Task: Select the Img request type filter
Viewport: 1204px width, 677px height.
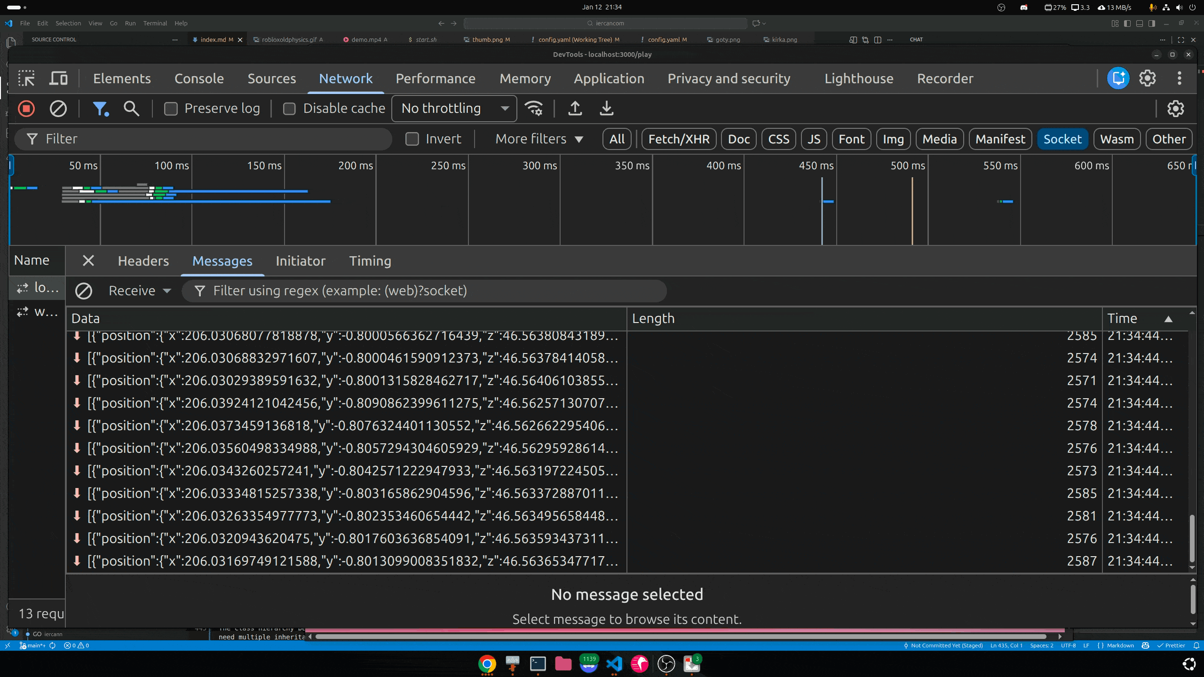Action: (893, 139)
